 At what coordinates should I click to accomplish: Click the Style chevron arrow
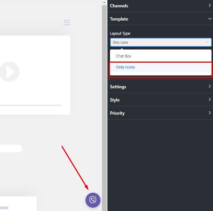[210, 100]
